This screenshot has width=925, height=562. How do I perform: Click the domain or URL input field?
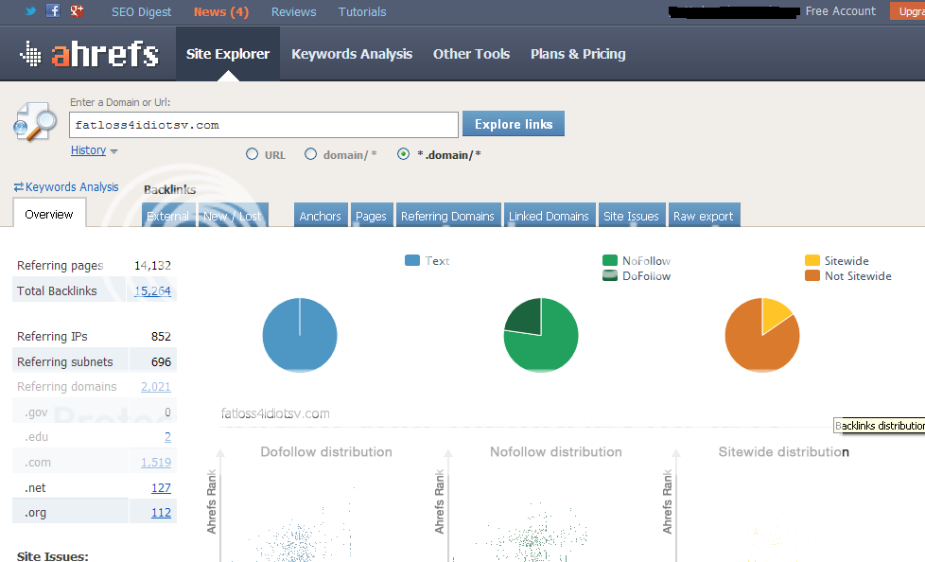[264, 125]
